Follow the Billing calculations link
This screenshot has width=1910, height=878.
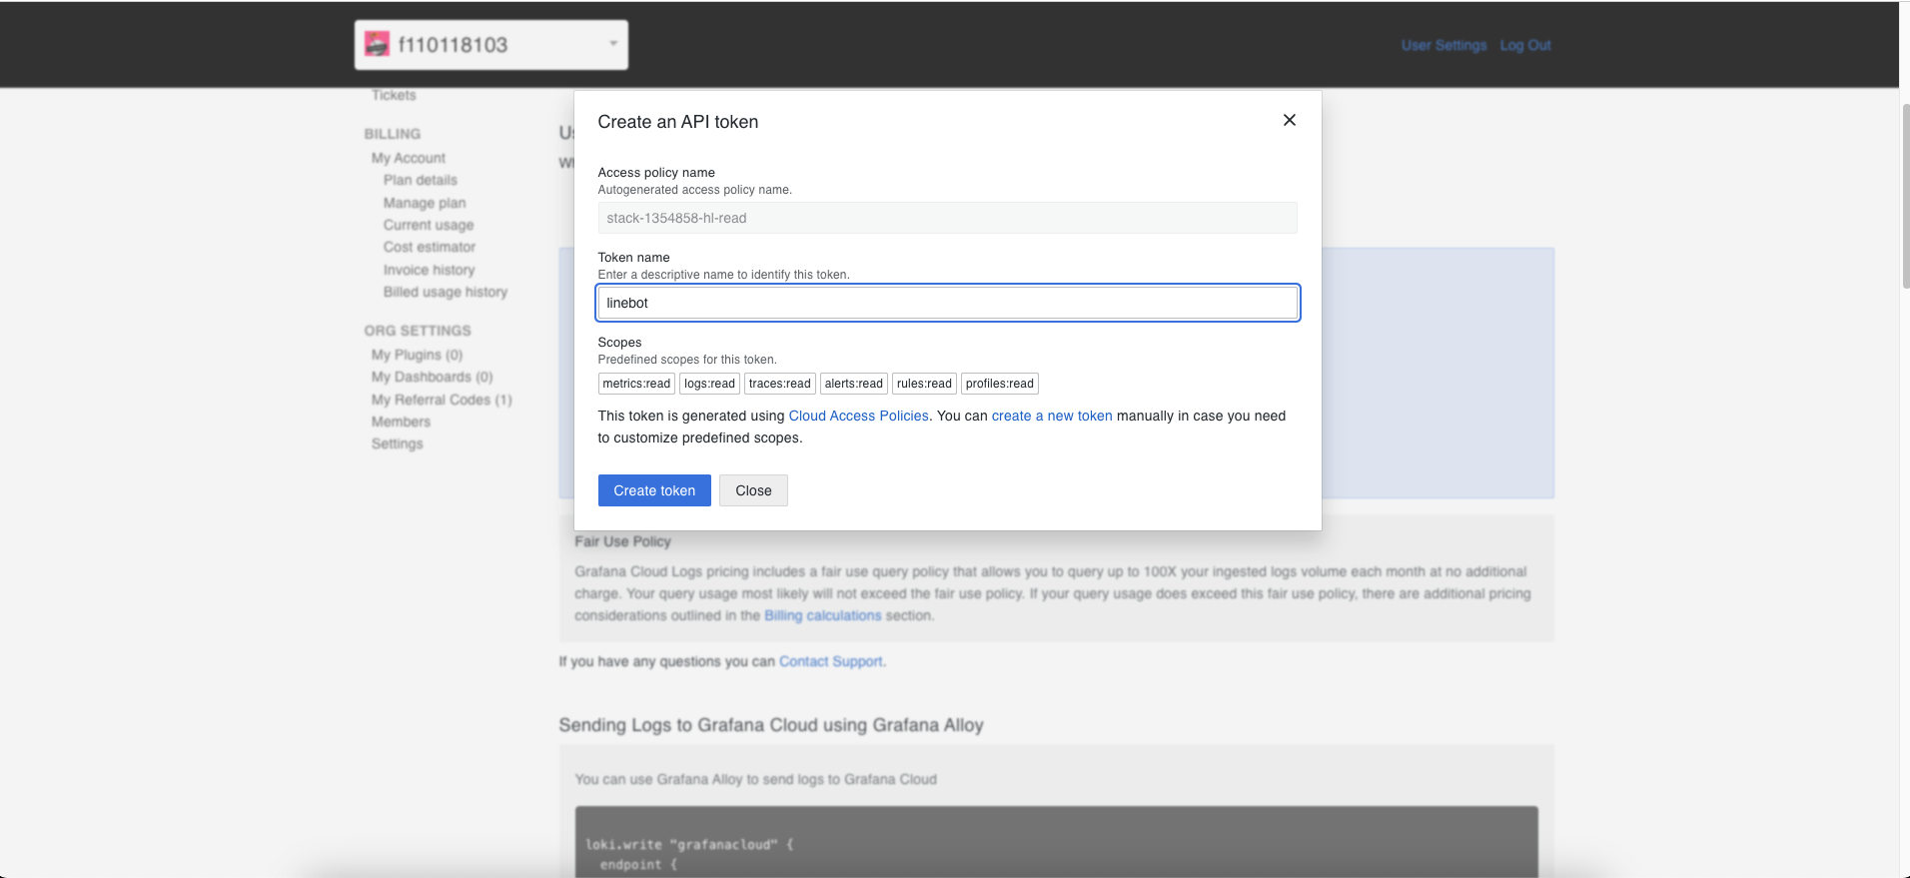point(823,615)
